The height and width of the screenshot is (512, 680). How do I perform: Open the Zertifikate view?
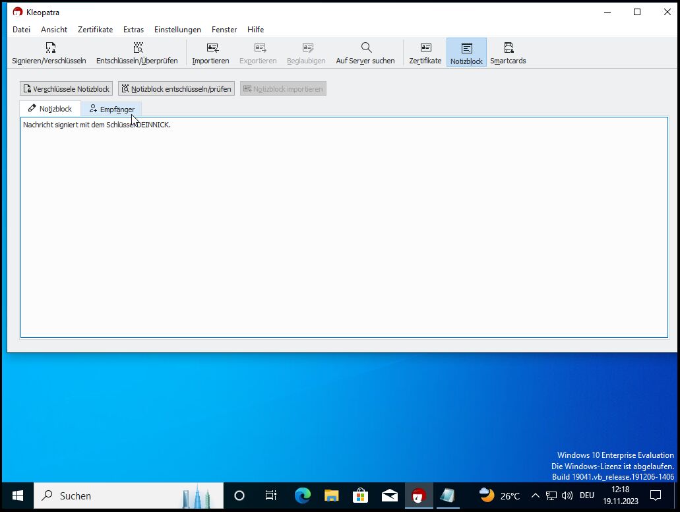[x=425, y=53]
